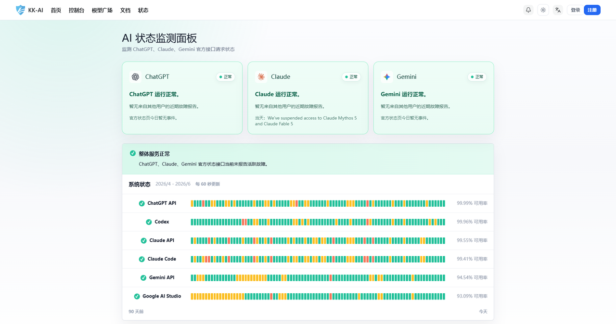Click the 90 天前 label
The height and width of the screenshot is (324, 616).
[x=136, y=312]
